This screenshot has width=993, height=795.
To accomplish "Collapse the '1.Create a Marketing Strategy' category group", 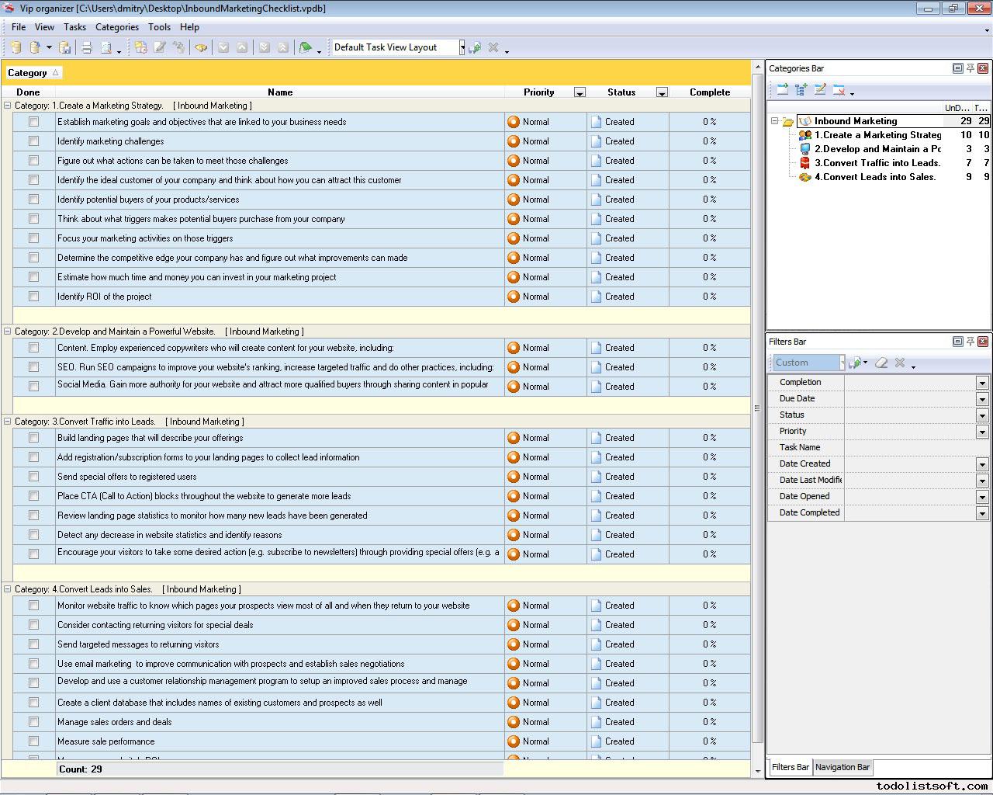I will point(8,106).
